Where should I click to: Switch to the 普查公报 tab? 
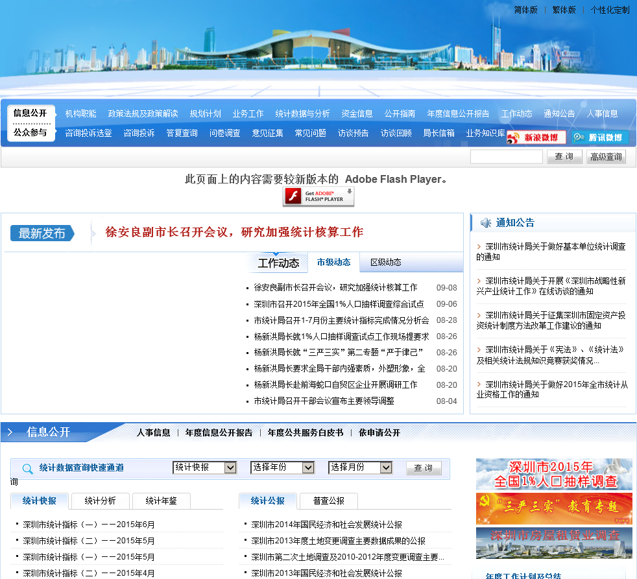click(328, 501)
